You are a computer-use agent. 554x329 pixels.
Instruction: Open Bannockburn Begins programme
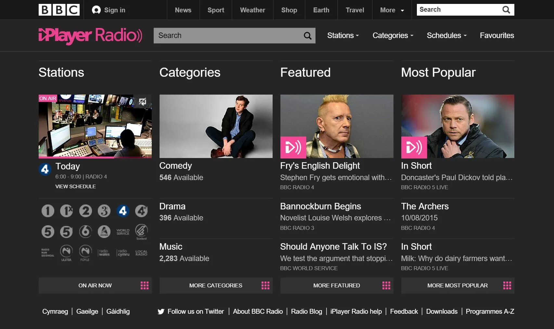tap(320, 206)
